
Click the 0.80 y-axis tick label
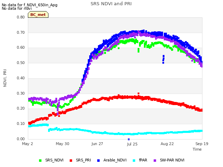click(21, 17)
